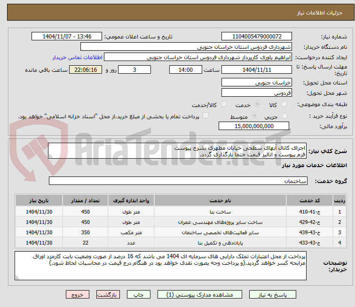
Task: Open the اطلاعات تماس خریدار link
Action: click(78, 57)
